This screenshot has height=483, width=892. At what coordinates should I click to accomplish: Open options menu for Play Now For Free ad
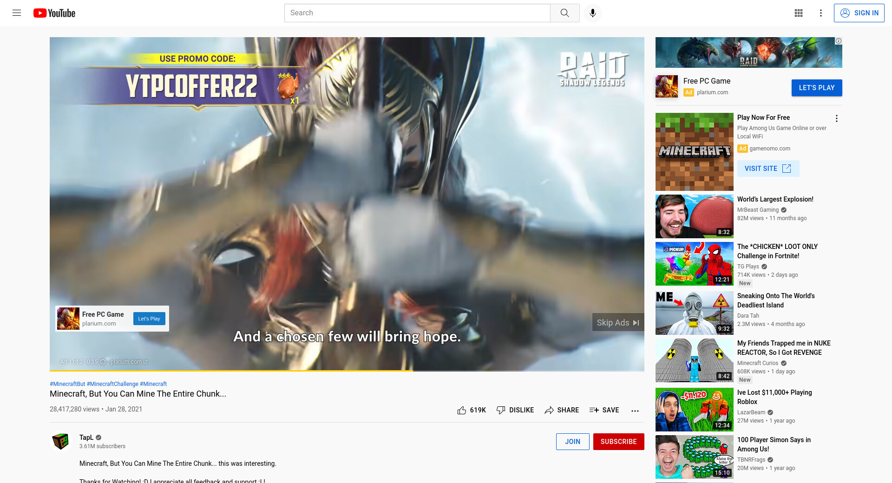tap(836, 118)
